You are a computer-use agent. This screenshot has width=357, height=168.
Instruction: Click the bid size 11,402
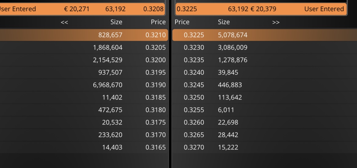112,98
